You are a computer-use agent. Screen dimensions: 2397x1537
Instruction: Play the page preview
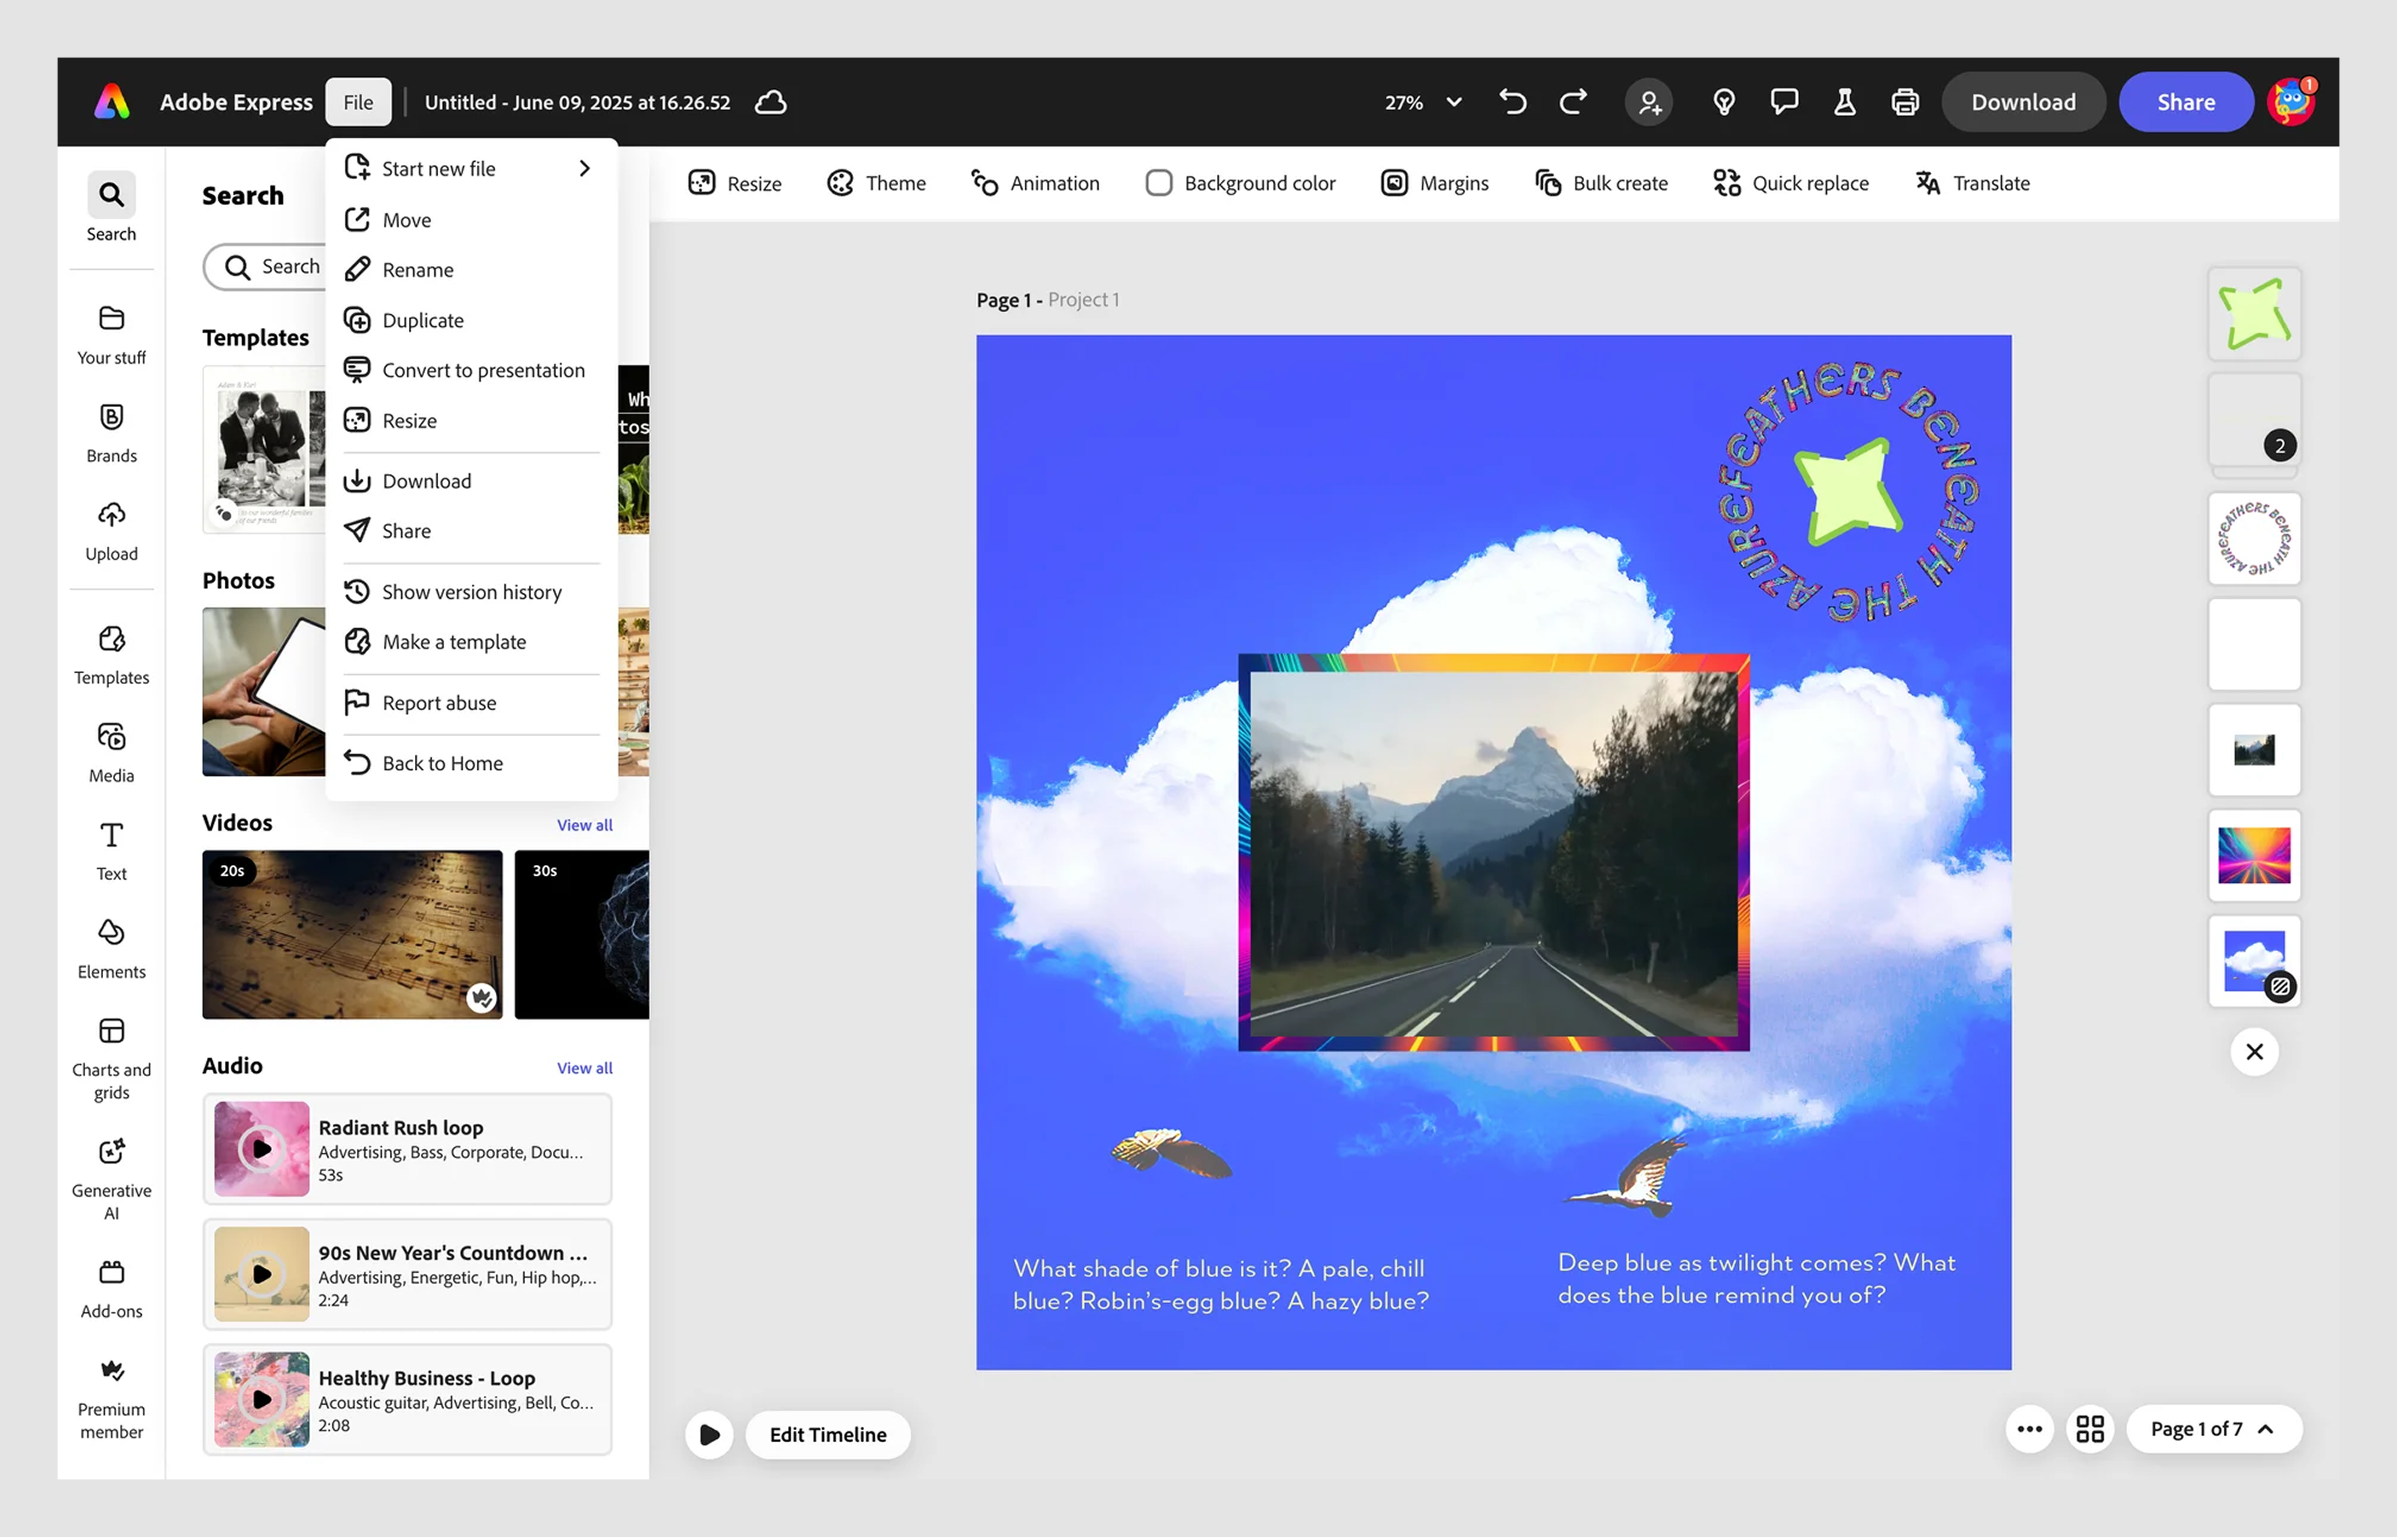(x=709, y=1434)
